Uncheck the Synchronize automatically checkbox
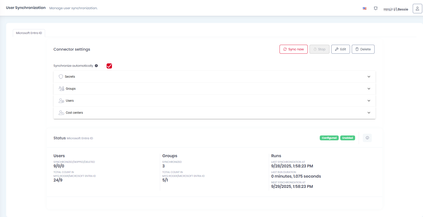423x217 pixels. pos(109,66)
